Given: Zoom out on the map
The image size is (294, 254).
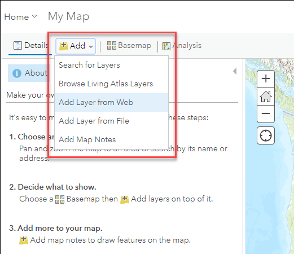Looking at the screenshot, I should pos(266,113).
